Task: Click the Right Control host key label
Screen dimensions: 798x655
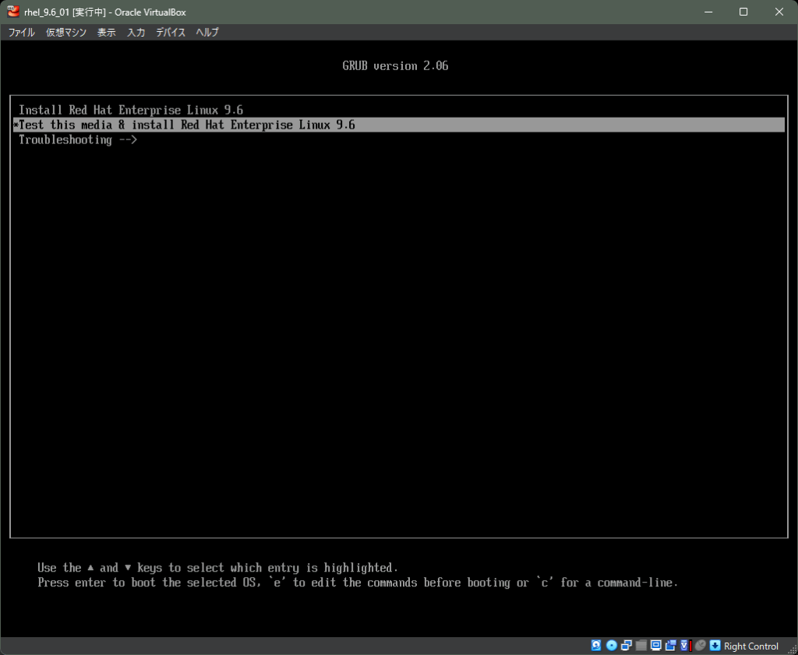Action: tap(750, 646)
